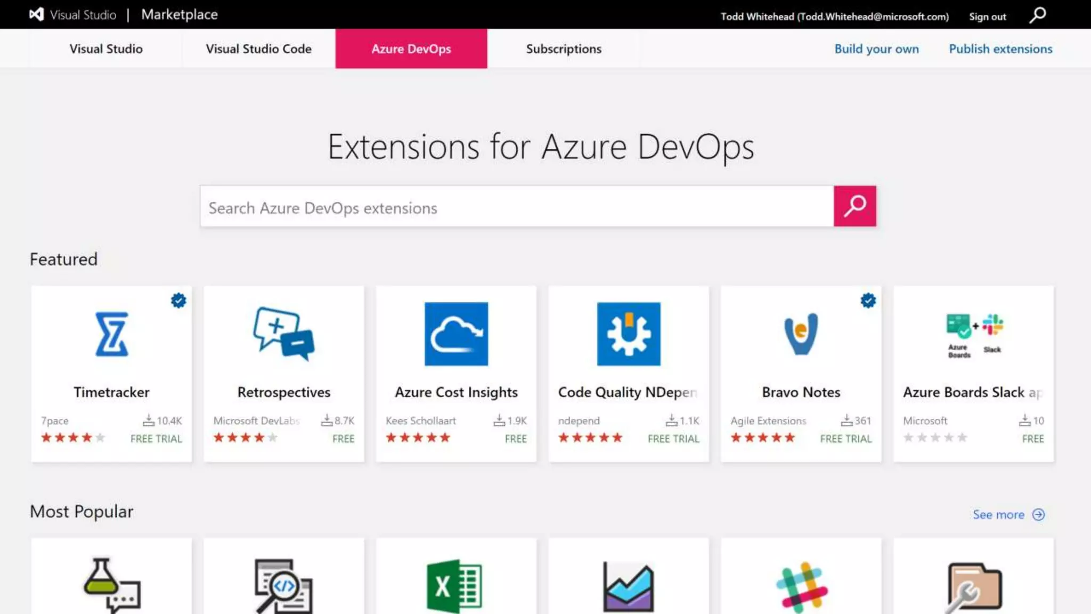Open the Bravo Notes extension icon

[801, 334]
